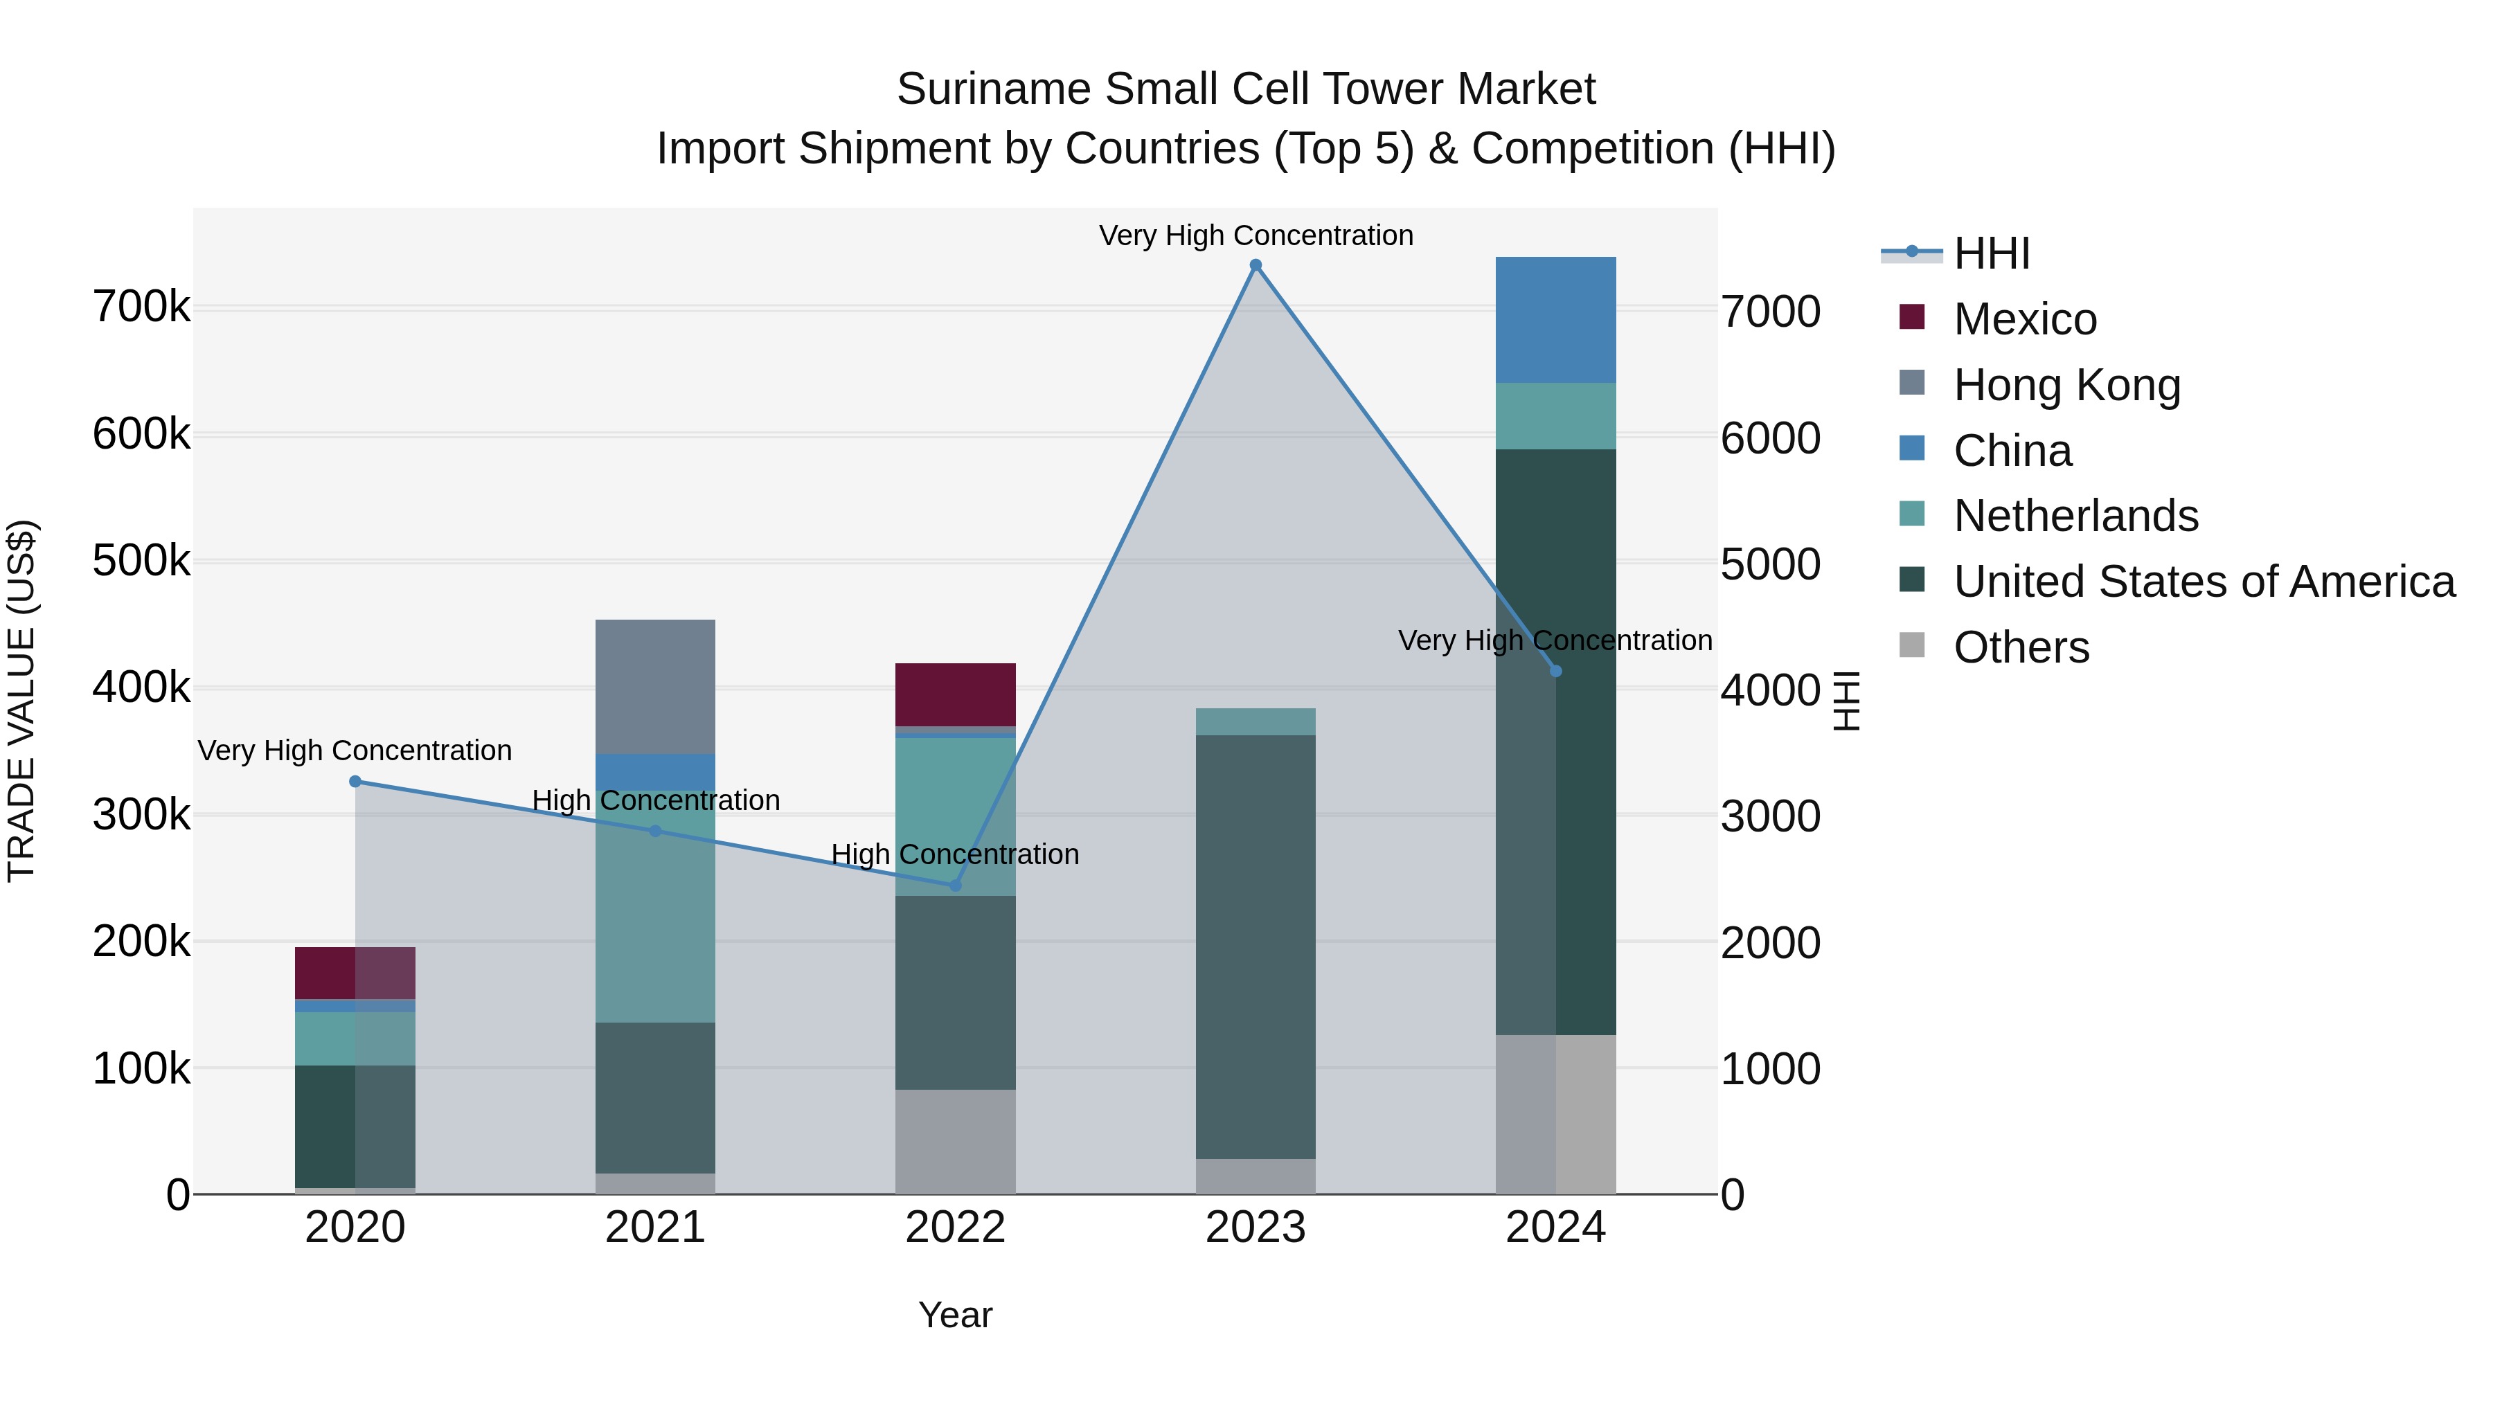Toggle United States of America legend label

tap(2204, 582)
